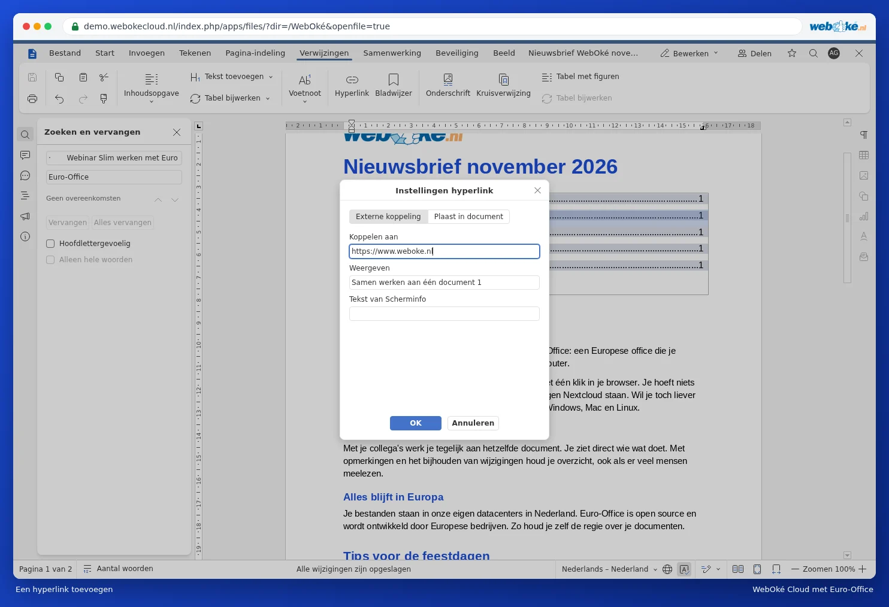Insert a Kruisverwijzing cross-reference
This screenshot has width=889, height=607.
click(503, 86)
